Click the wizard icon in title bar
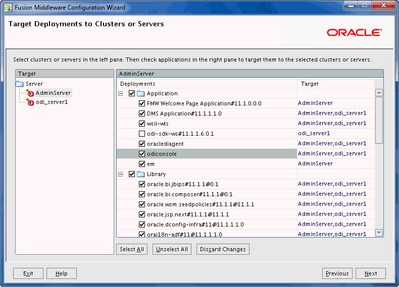399x287 pixels. 8,8
